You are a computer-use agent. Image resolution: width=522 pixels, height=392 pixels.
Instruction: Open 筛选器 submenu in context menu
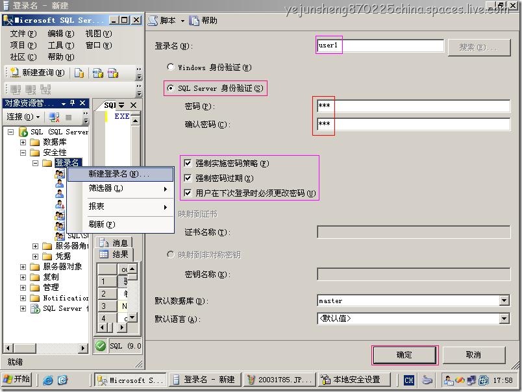(120, 189)
